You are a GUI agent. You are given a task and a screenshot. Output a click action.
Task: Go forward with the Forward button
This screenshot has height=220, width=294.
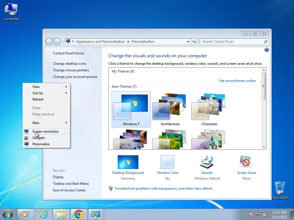point(57,42)
